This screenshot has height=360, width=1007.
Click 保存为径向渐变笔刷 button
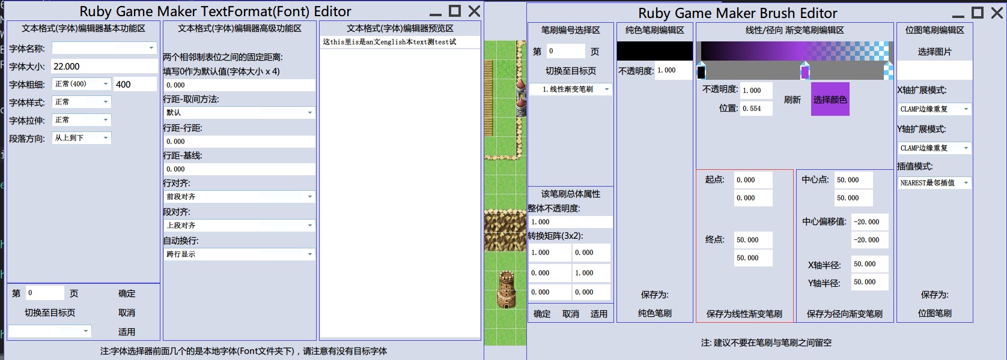point(845,314)
